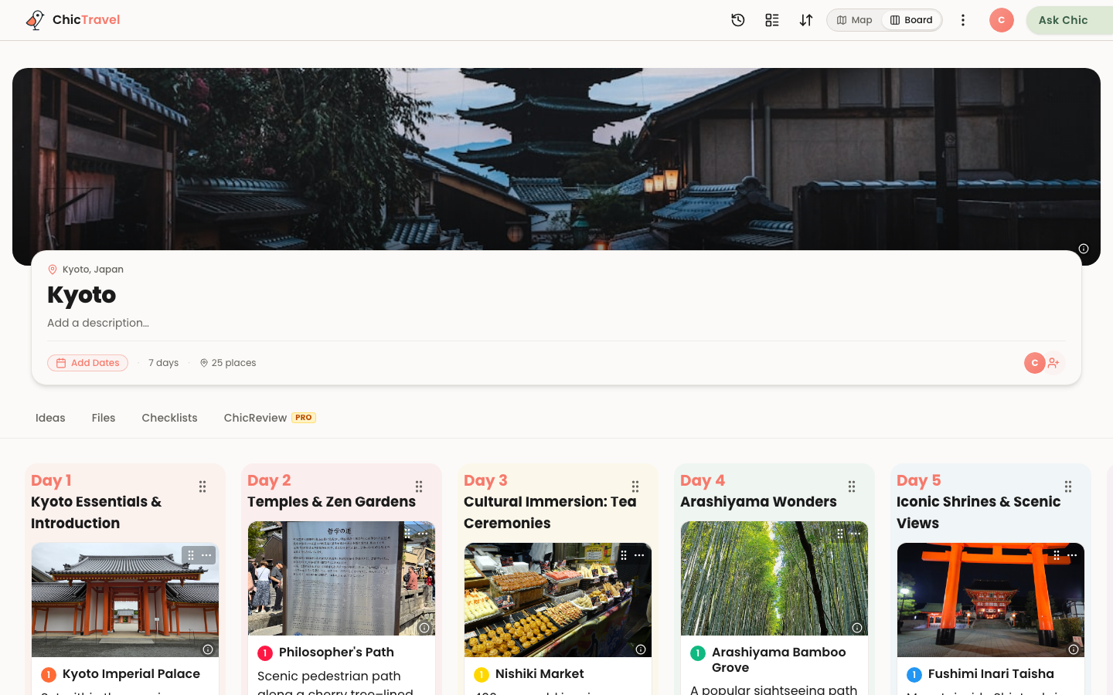Open the user profile avatar in header

(x=1002, y=20)
